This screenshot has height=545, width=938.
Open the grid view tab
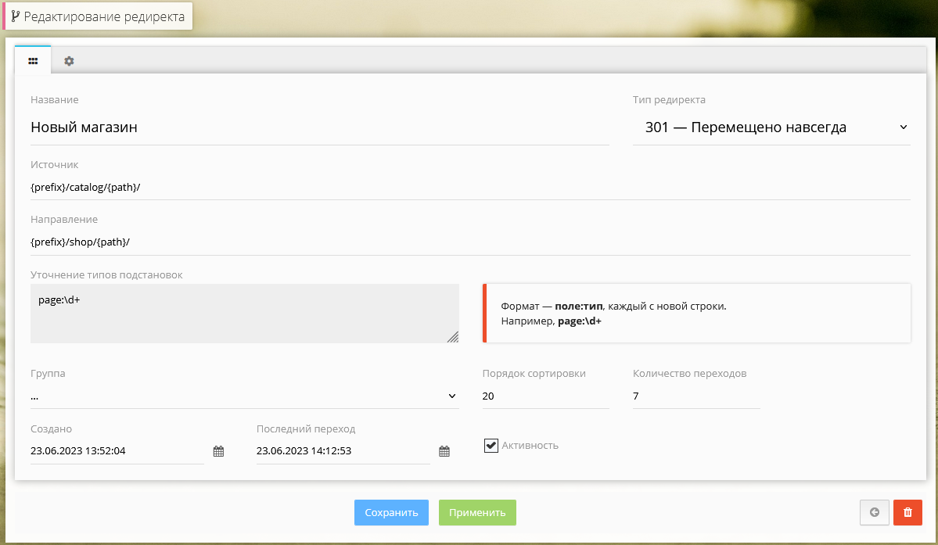point(33,60)
